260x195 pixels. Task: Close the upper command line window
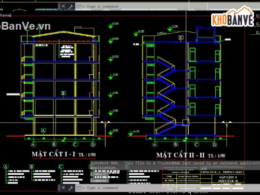pos(63,6)
